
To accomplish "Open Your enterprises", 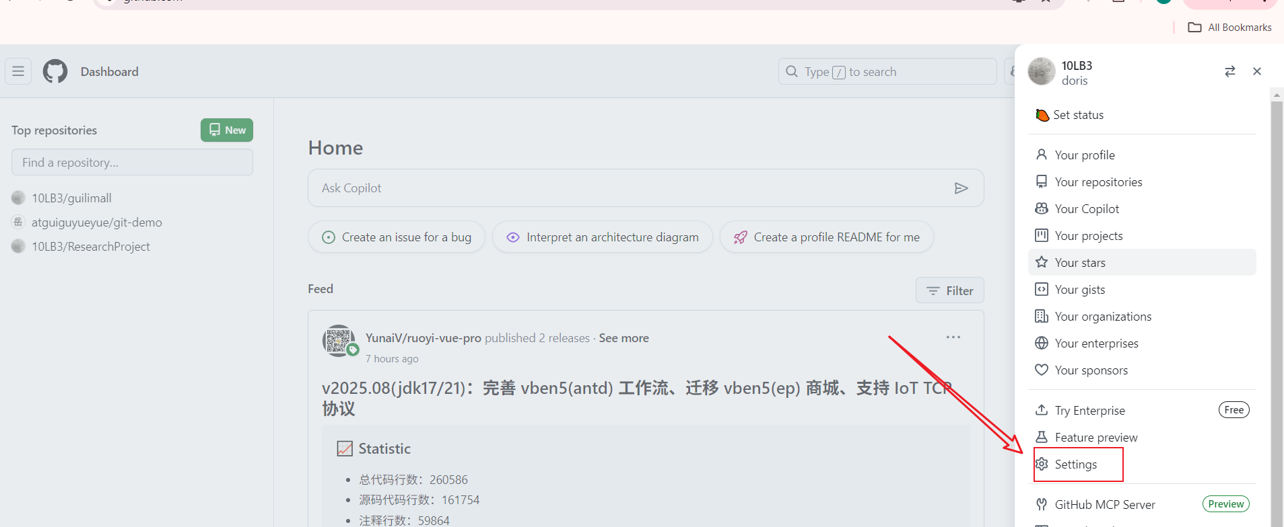I will [1142, 343].
